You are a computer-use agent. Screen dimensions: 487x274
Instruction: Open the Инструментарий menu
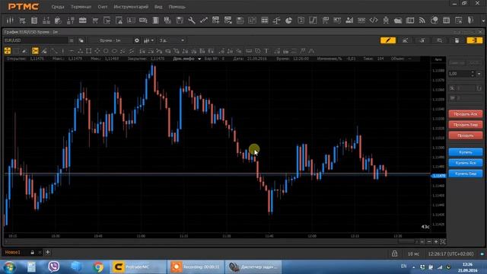[131, 7]
